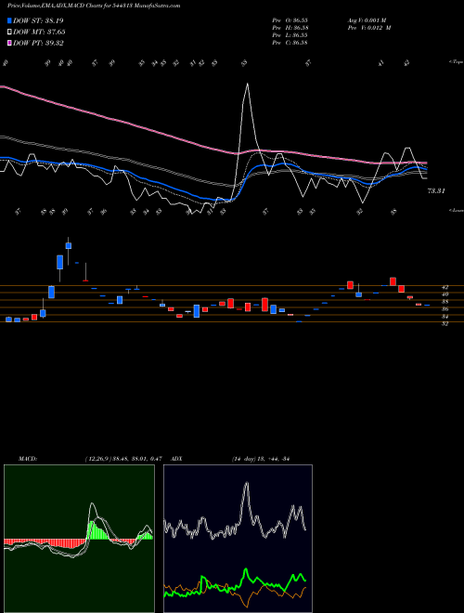Click the green +DI line peak in ADX chart
Image resolution: width=464 pixels, height=613 pixels.
pos(246,569)
